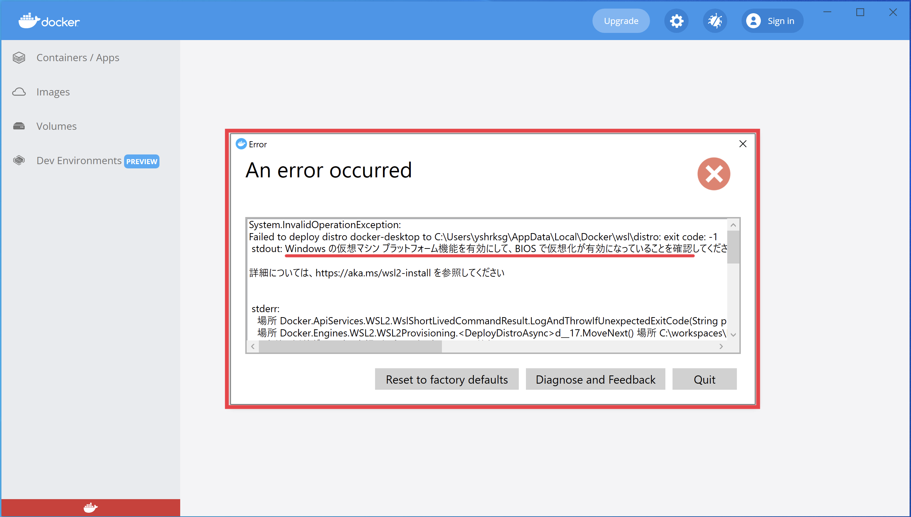Screen dimensions: 911x517
Task: Click the Images cloud icon
Action: pos(19,92)
